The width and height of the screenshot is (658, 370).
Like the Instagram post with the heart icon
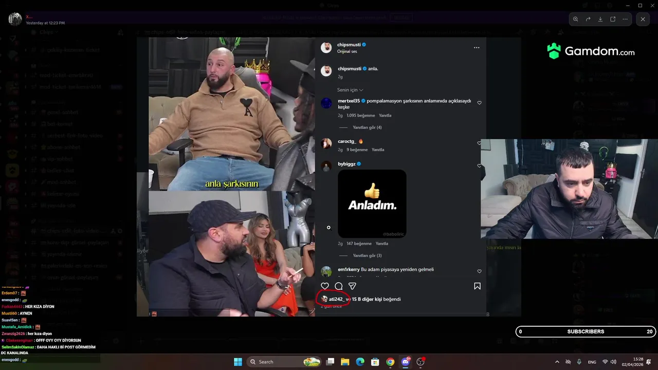[x=325, y=286]
